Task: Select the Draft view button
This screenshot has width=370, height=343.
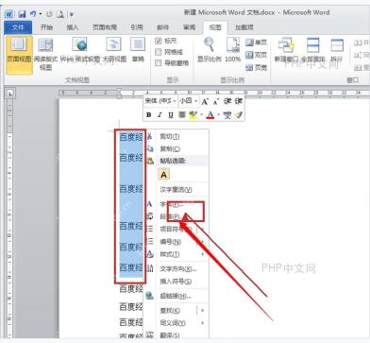Action: (x=138, y=50)
